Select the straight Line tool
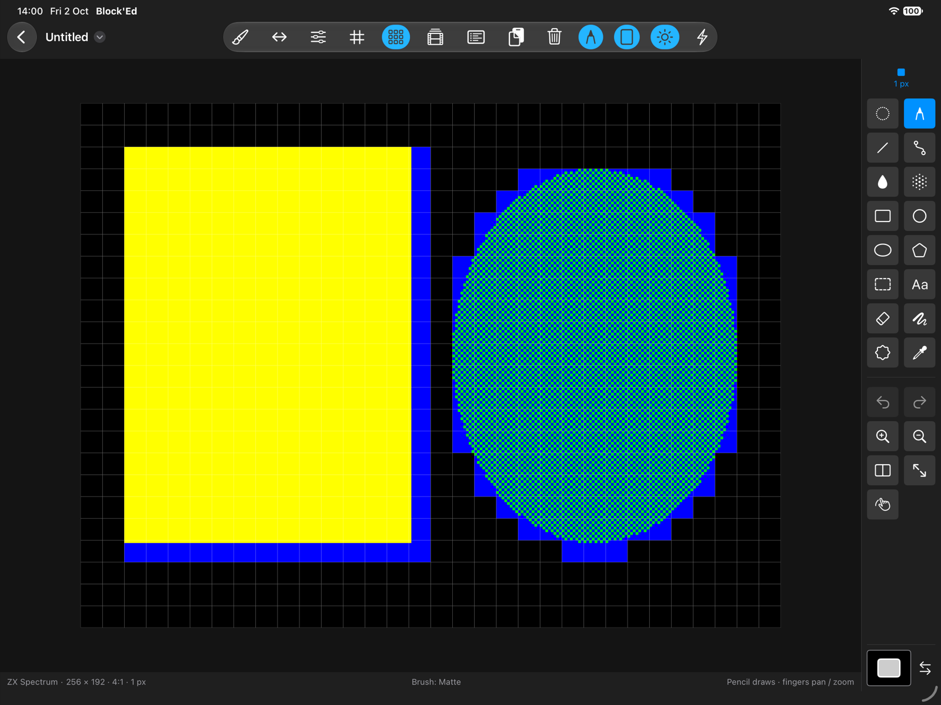The height and width of the screenshot is (705, 941). click(x=883, y=147)
